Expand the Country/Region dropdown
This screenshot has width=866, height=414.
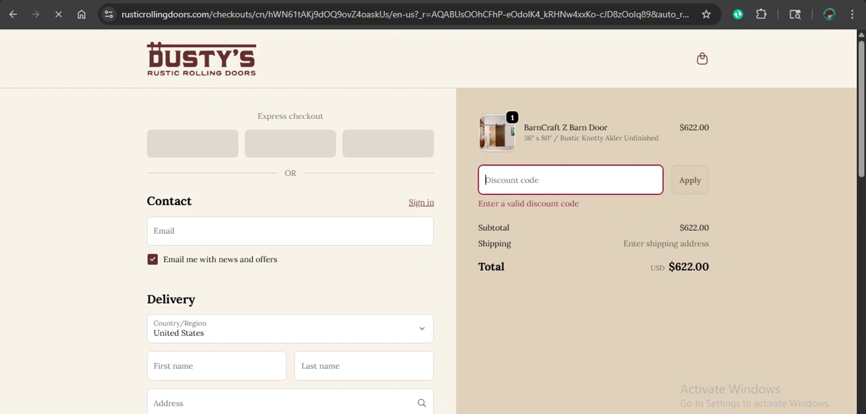click(290, 329)
